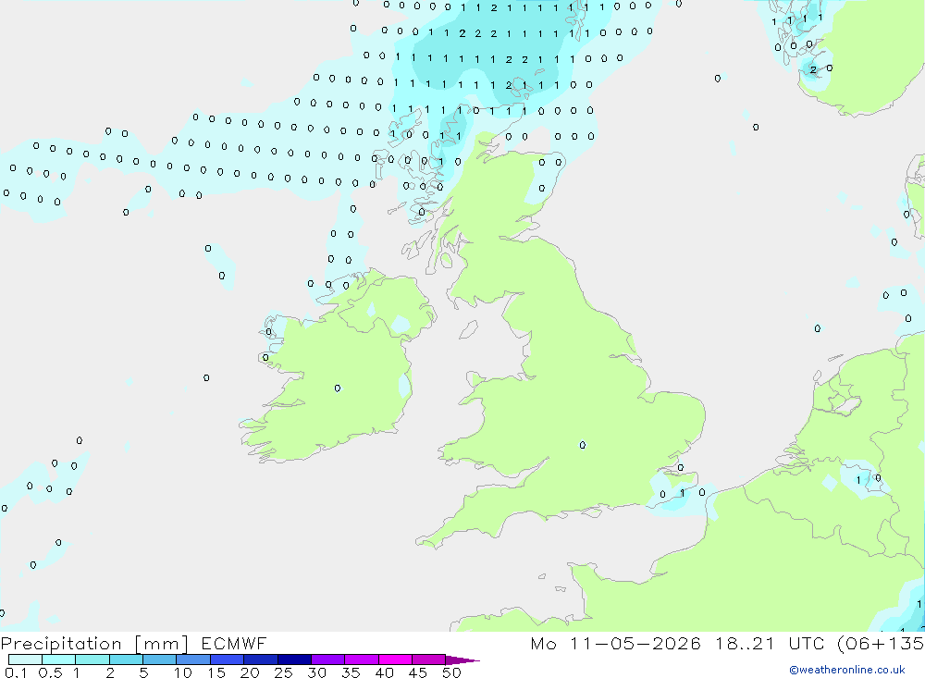Click the 45–50 mm legend color swatch
The height and width of the screenshot is (678, 925).
pos(429,660)
